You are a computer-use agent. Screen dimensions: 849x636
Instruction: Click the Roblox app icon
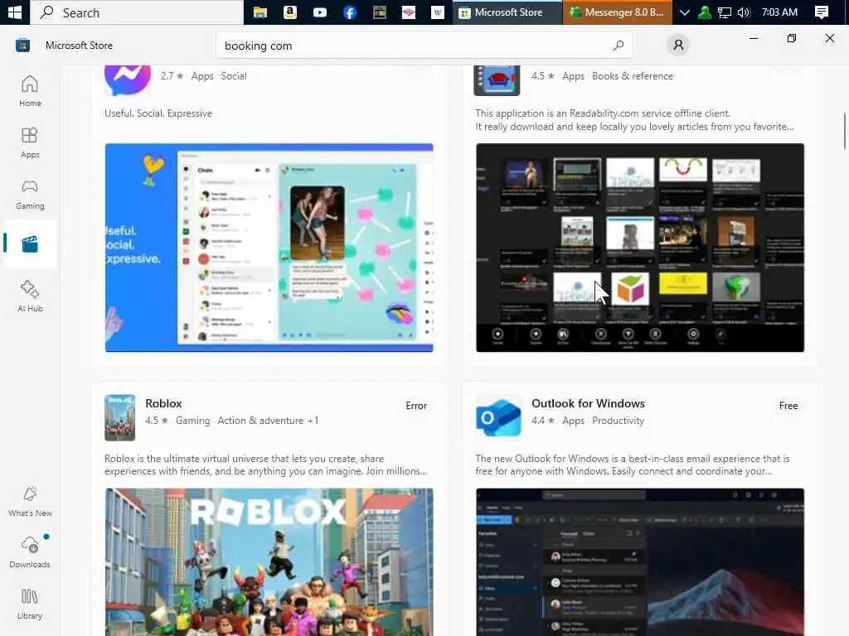pos(119,417)
